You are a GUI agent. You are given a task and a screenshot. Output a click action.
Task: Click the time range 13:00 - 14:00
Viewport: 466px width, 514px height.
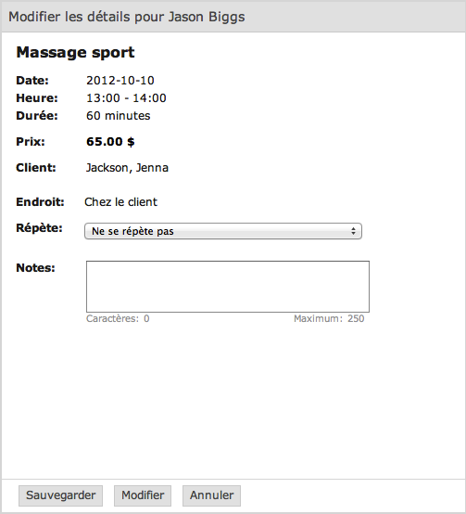click(x=126, y=98)
